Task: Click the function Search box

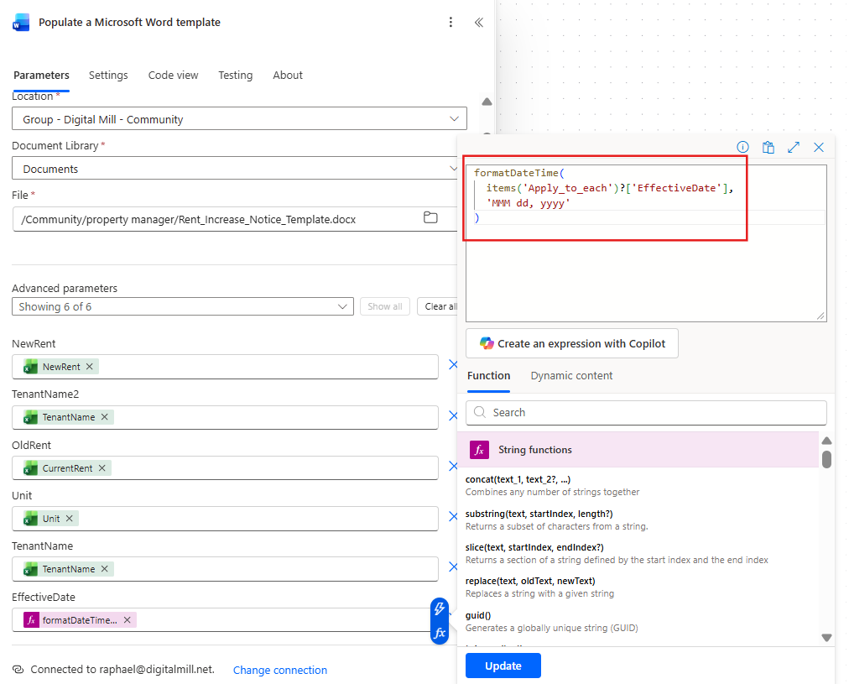Action: [x=646, y=413]
